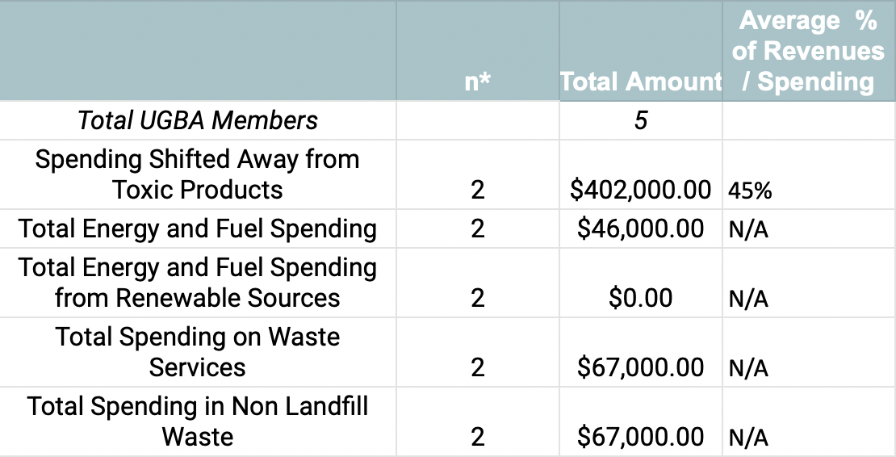Click the $402,000.00 amount cell
Image resolution: width=896 pixels, height=457 pixels.
click(x=641, y=190)
